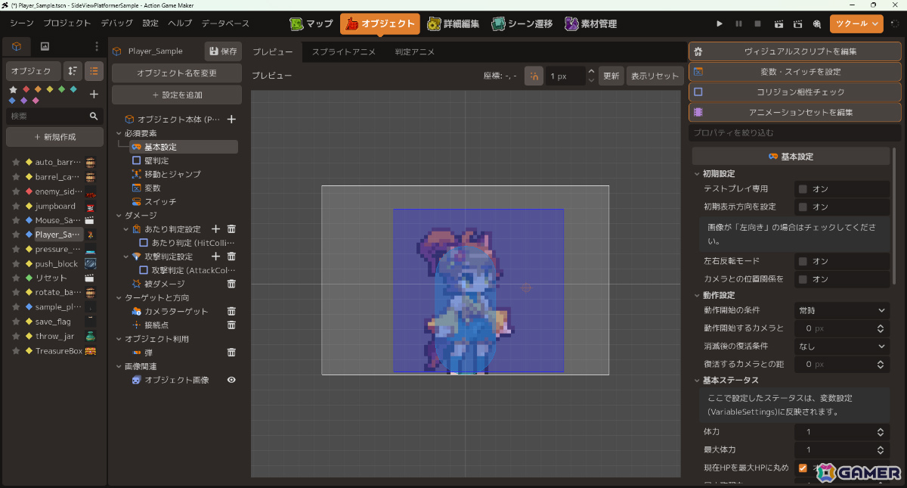Enable the 左右反転モード checkbox
907x488 pixels.
click(x=803, y=261)
